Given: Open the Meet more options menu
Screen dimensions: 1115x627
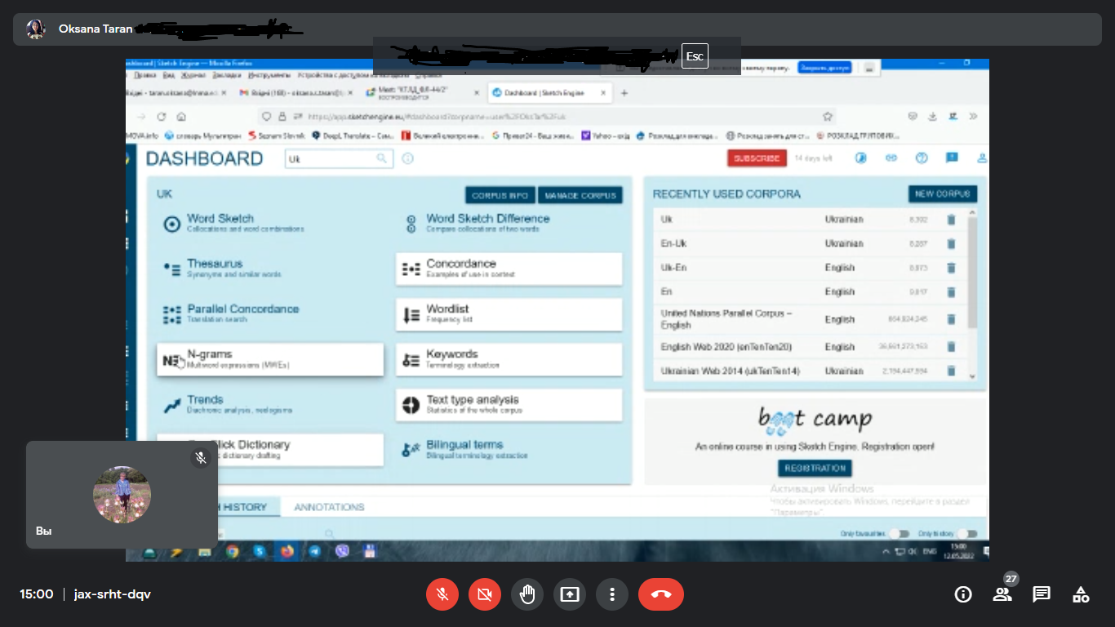Looking at the screenshot, I should tap(612, 594).
